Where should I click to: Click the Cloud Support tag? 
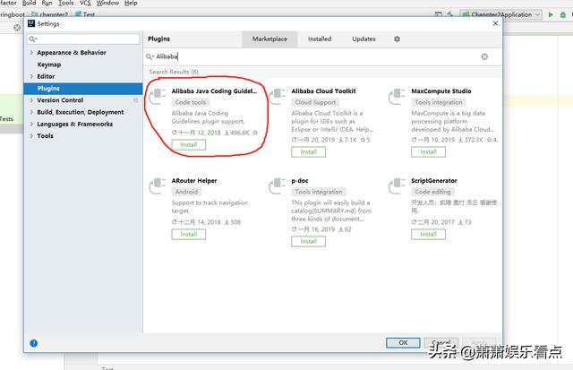click(315, 102)
